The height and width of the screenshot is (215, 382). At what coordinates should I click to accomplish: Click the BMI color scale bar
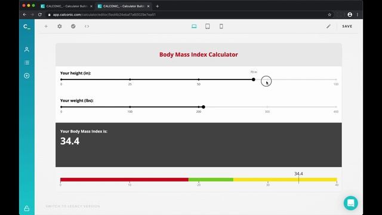199,180
